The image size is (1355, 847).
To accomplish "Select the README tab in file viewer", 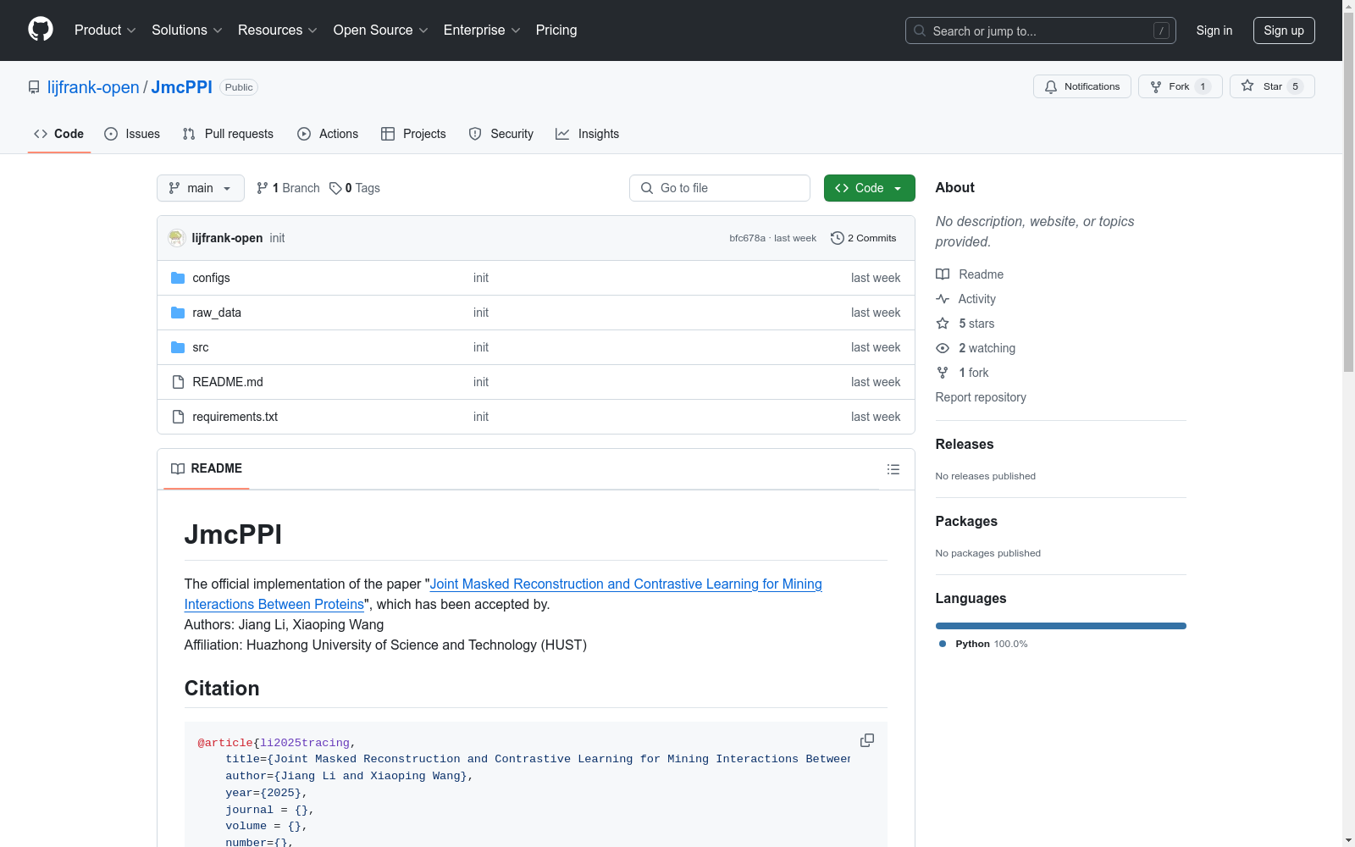I will (207, 468).
